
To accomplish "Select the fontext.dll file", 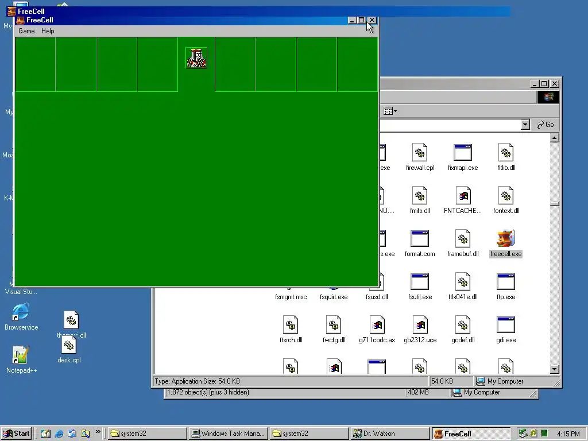I will 506,200.
